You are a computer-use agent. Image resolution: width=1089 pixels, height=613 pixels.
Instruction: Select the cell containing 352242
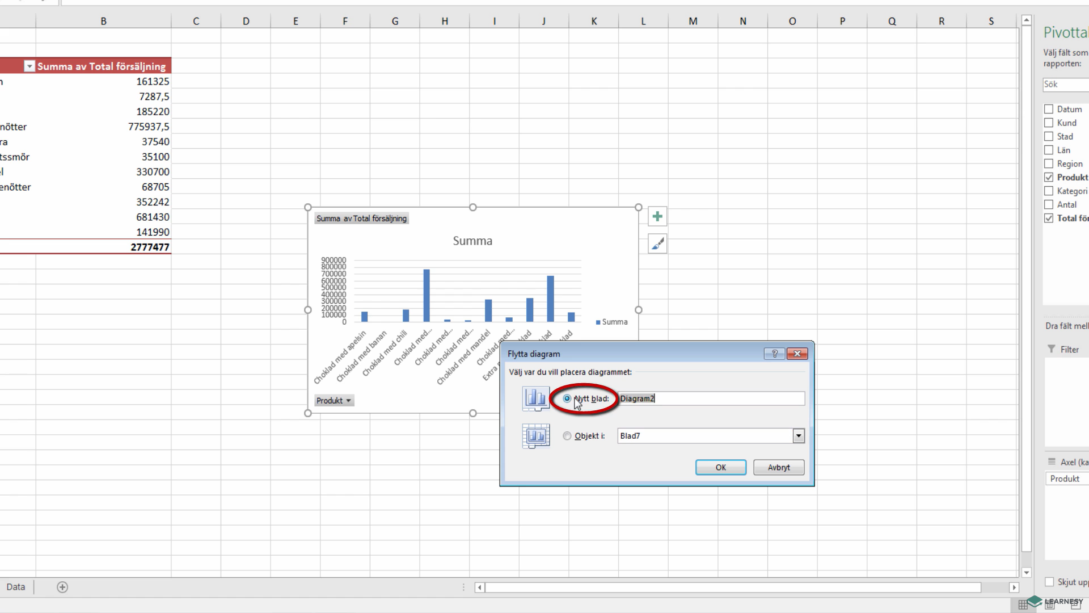point(103,202)
